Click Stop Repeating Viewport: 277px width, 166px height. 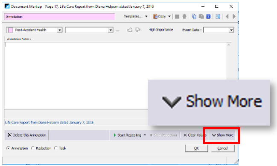coord(163,135)
